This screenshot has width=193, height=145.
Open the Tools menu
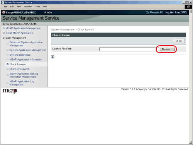[x=37, y=7]
